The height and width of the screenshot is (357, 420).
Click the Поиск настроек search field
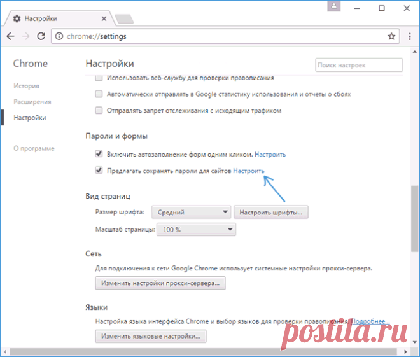click(359, 65)
